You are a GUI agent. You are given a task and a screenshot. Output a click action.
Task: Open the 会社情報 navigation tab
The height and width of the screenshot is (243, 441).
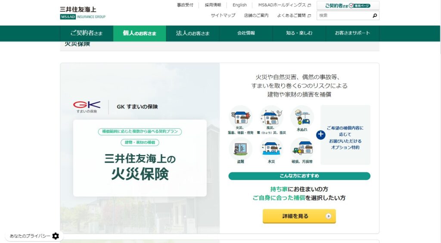(x=246, y=33)
